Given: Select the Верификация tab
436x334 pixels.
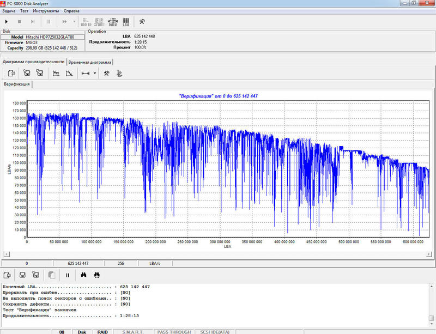Looking at the screenshot, I should pyautogui.click(x=17, y=84).
